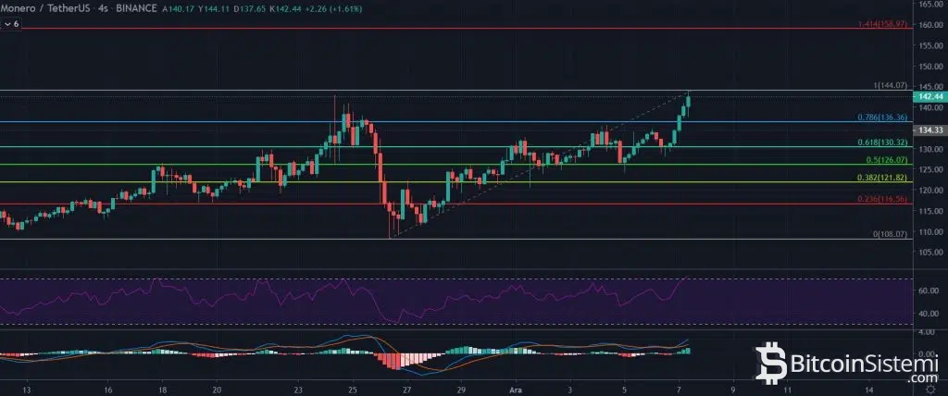Select the current price tag 142.44

tap(929, 97)
